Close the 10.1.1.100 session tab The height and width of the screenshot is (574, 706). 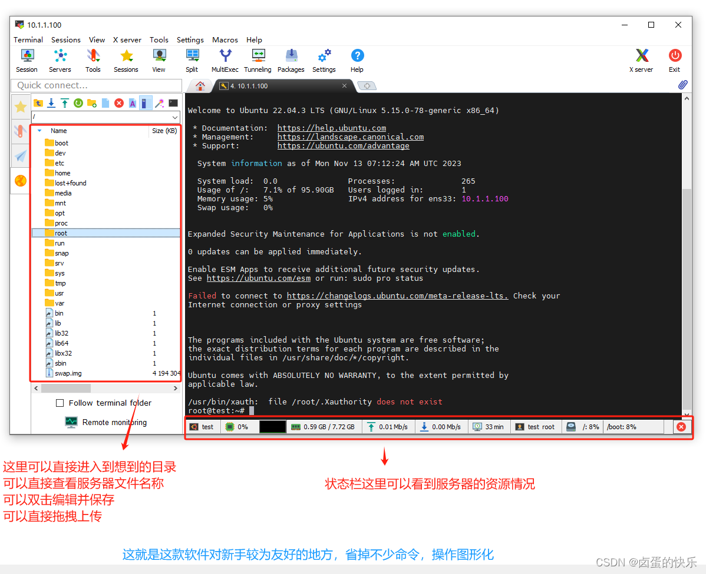pos(344,85)
